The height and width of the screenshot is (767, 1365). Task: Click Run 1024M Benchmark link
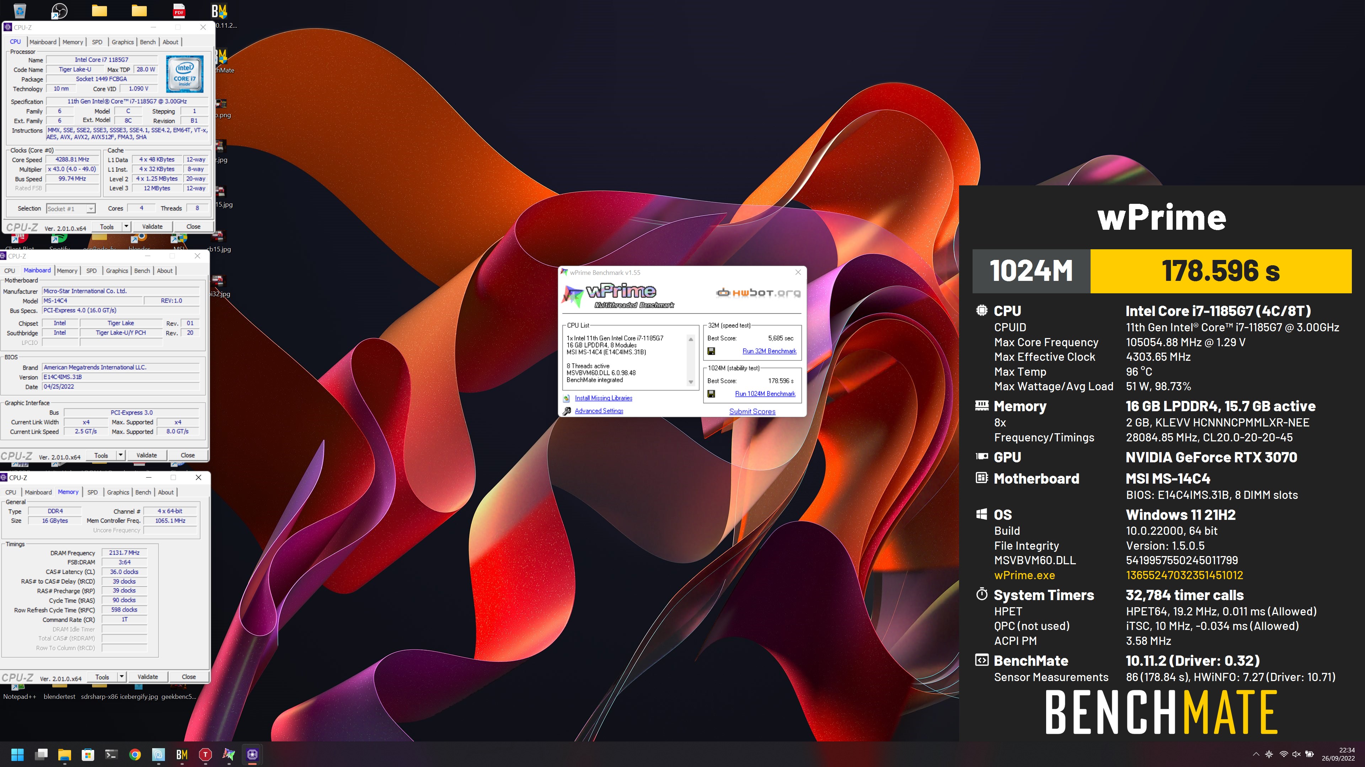pyautogui.click(x=765, y=394)
